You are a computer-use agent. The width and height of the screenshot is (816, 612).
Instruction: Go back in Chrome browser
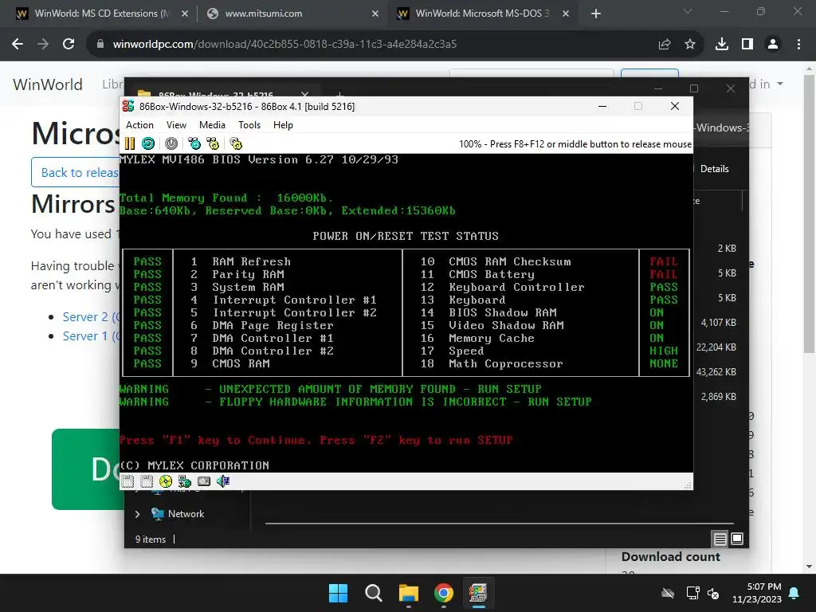(18, 45)
